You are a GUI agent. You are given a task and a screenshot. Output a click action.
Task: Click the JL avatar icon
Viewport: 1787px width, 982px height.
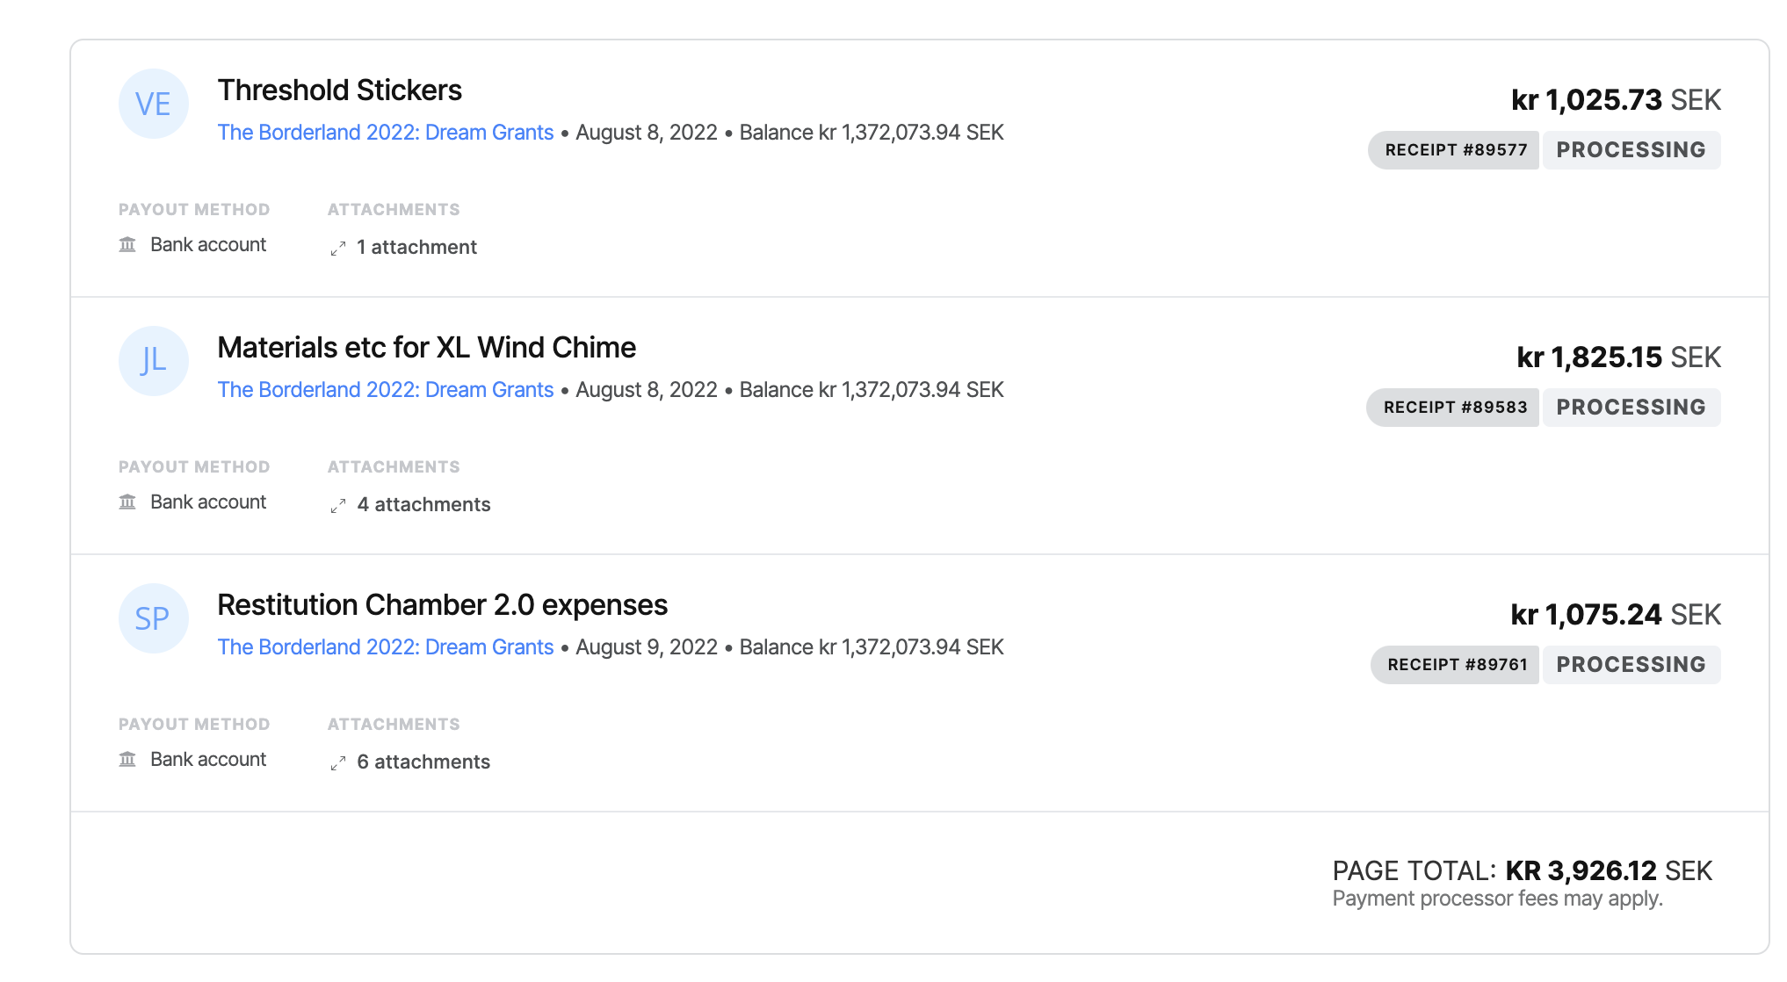(x=153, y=361)
